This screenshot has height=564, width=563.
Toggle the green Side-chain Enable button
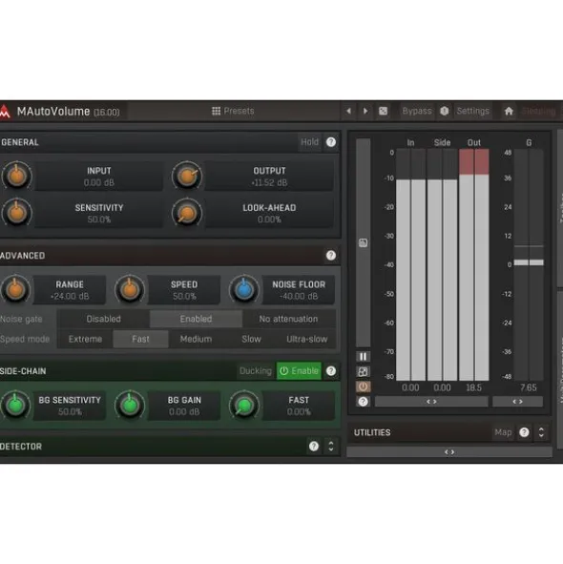[299, 371]
